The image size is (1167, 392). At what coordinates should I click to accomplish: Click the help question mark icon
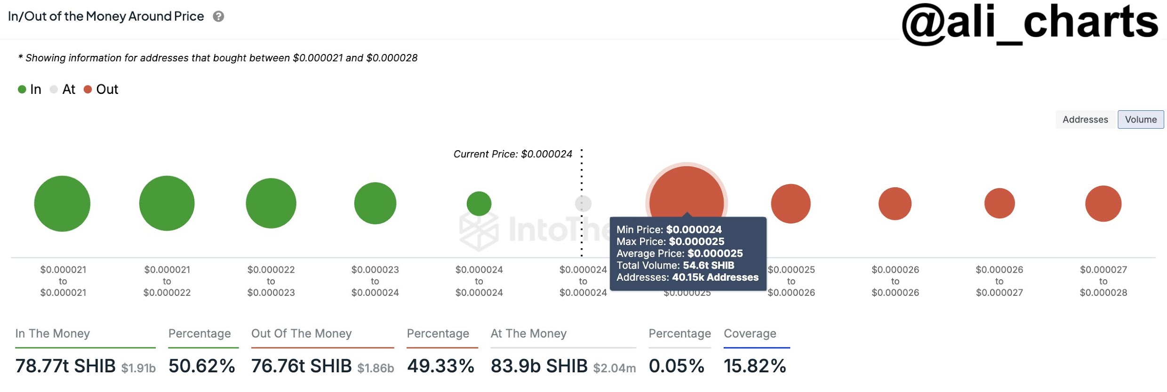tap(218, 16)
